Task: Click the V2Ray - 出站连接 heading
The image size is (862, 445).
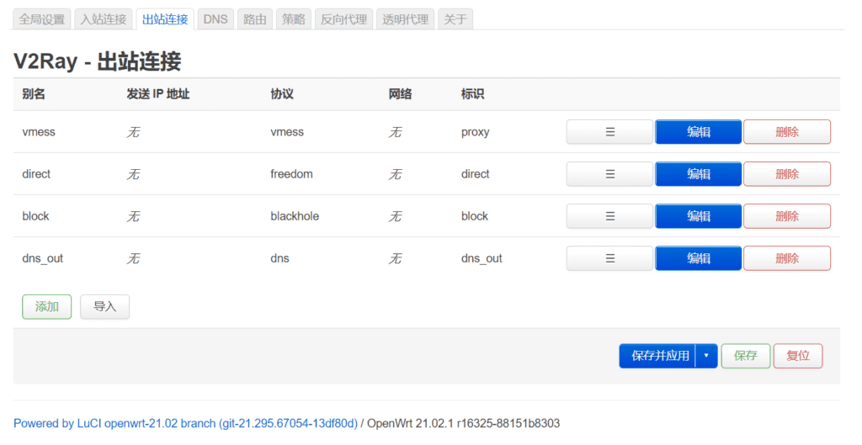Action: (98, 61)
